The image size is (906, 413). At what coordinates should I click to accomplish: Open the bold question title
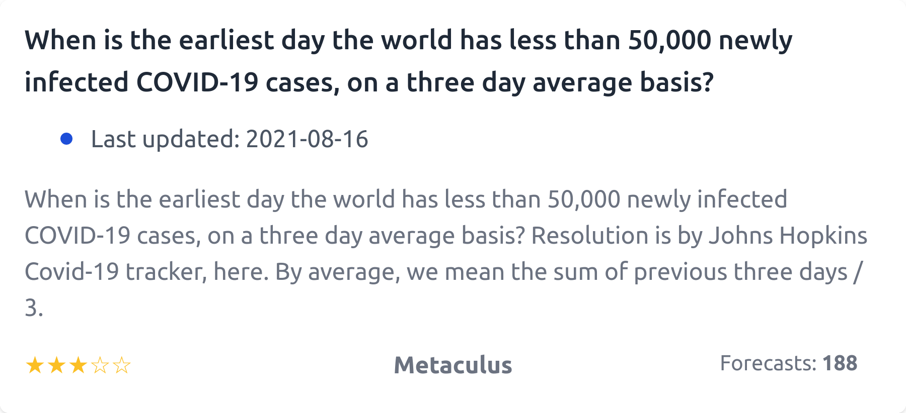(x=408, y=61)
